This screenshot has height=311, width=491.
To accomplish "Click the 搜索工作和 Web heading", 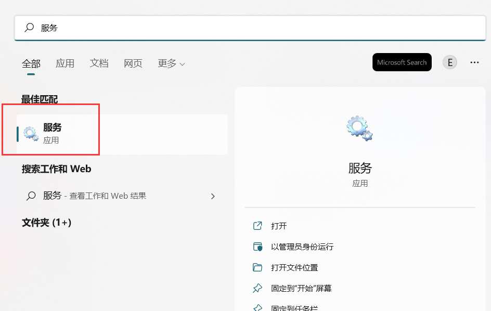I will point(56,169).
